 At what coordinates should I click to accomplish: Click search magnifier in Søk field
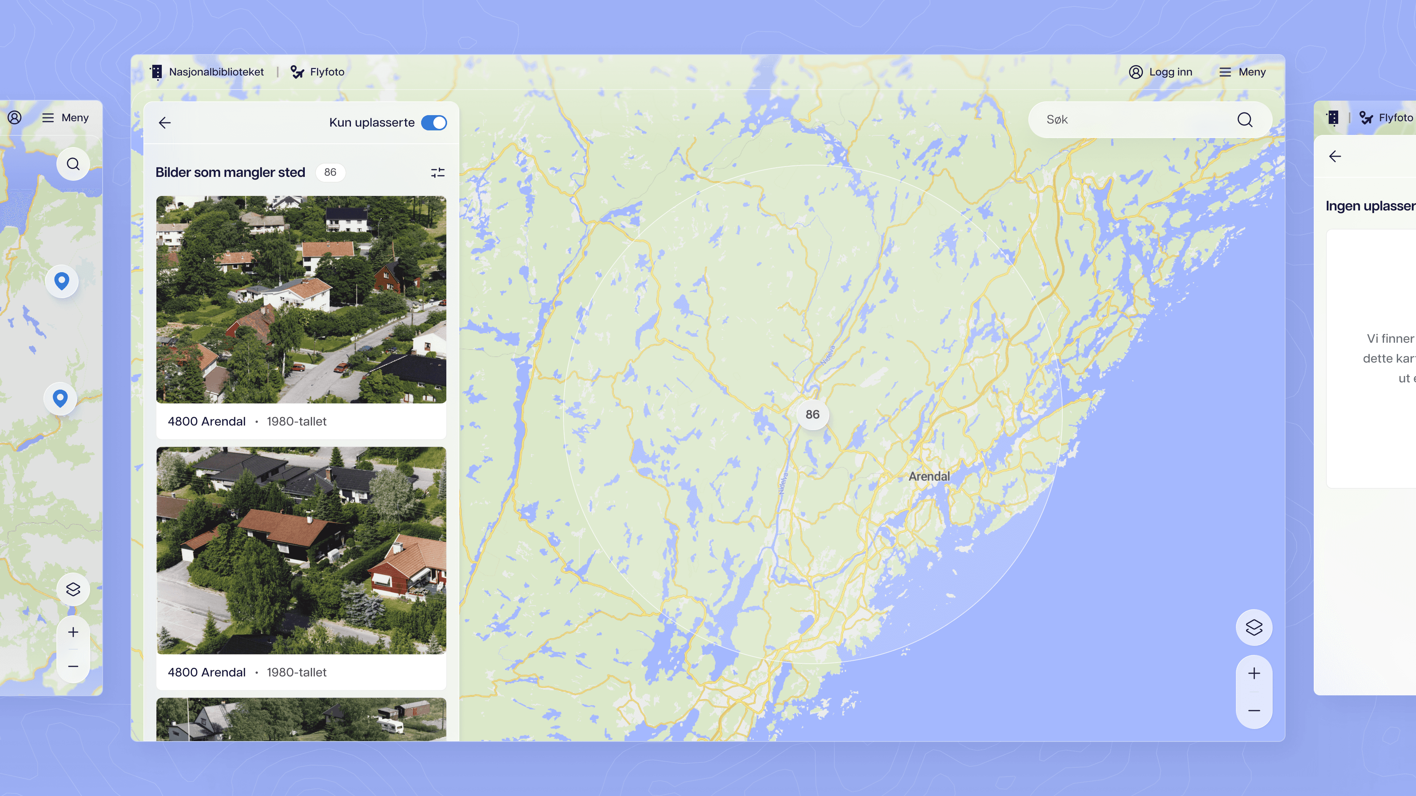coord(1244,119)
